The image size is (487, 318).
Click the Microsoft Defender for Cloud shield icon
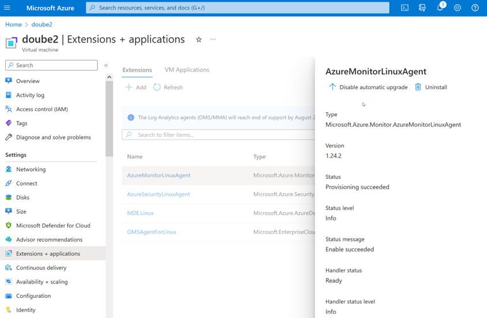[x=9, y=225]
